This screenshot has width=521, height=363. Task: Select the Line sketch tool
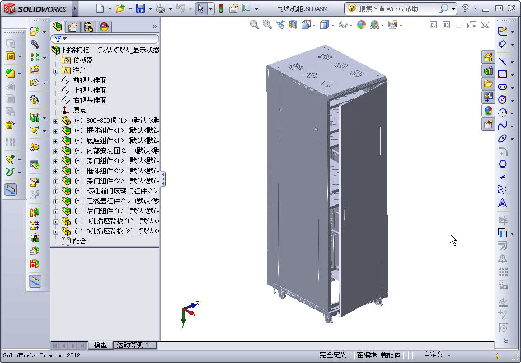[503, 61]
